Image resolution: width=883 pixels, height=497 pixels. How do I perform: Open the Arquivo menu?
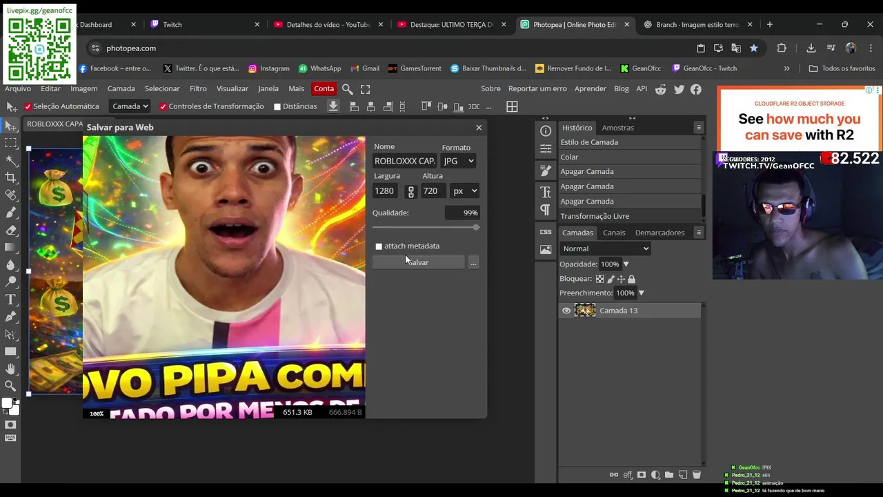click(18, 88)
